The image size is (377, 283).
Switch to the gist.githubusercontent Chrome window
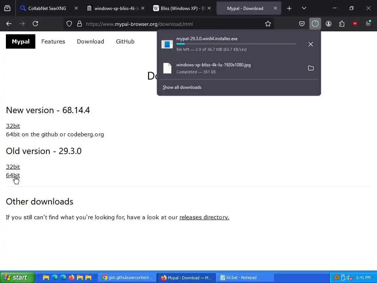pyautogui.click(x=127, y=277)
